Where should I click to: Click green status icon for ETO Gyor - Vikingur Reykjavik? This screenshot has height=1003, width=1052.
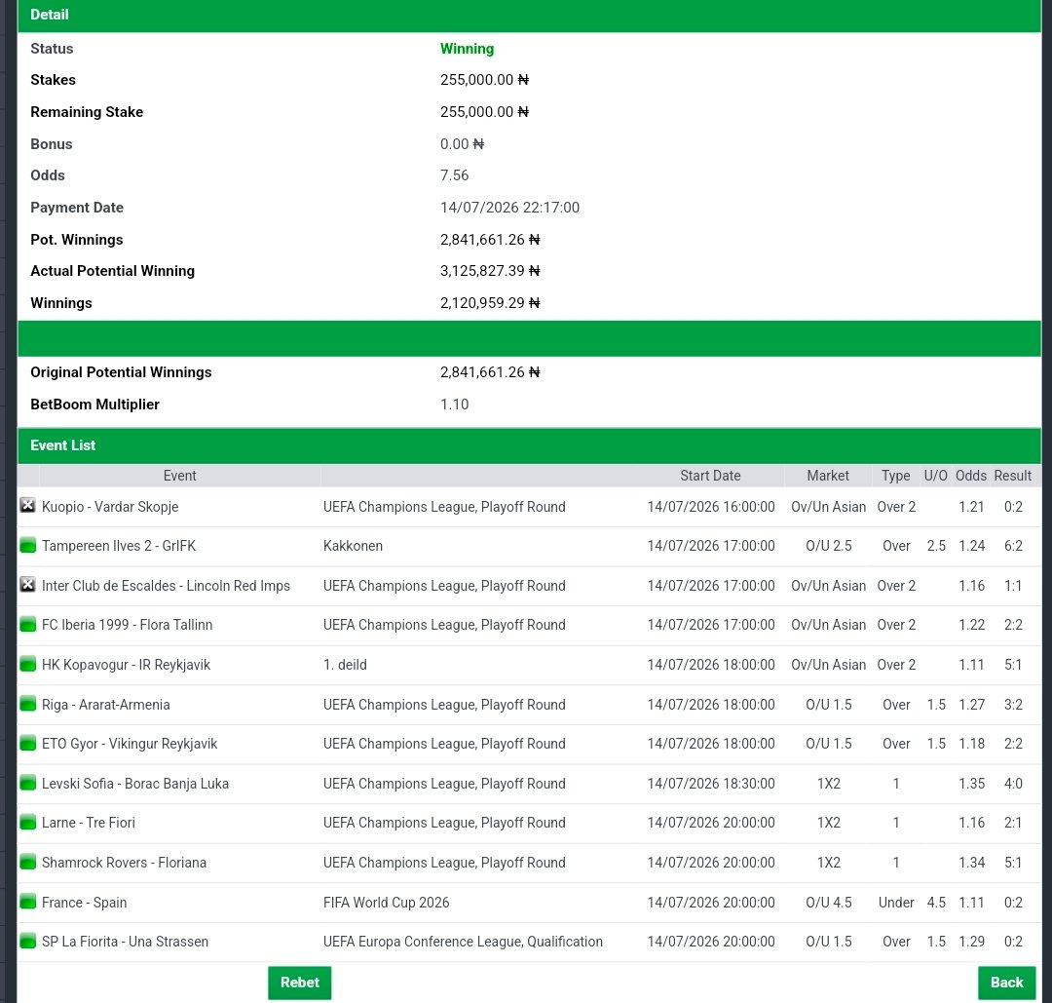(27, 743)
